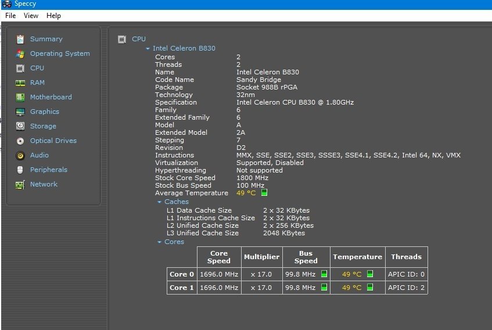The image size is (492, 330).
Task: Select CPU in the sidebar
Action: click(37, 68)
